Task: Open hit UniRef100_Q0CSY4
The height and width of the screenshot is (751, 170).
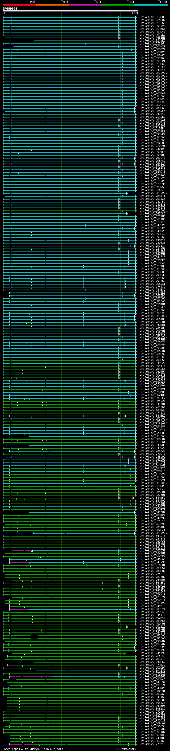Action: click(152, 609)
